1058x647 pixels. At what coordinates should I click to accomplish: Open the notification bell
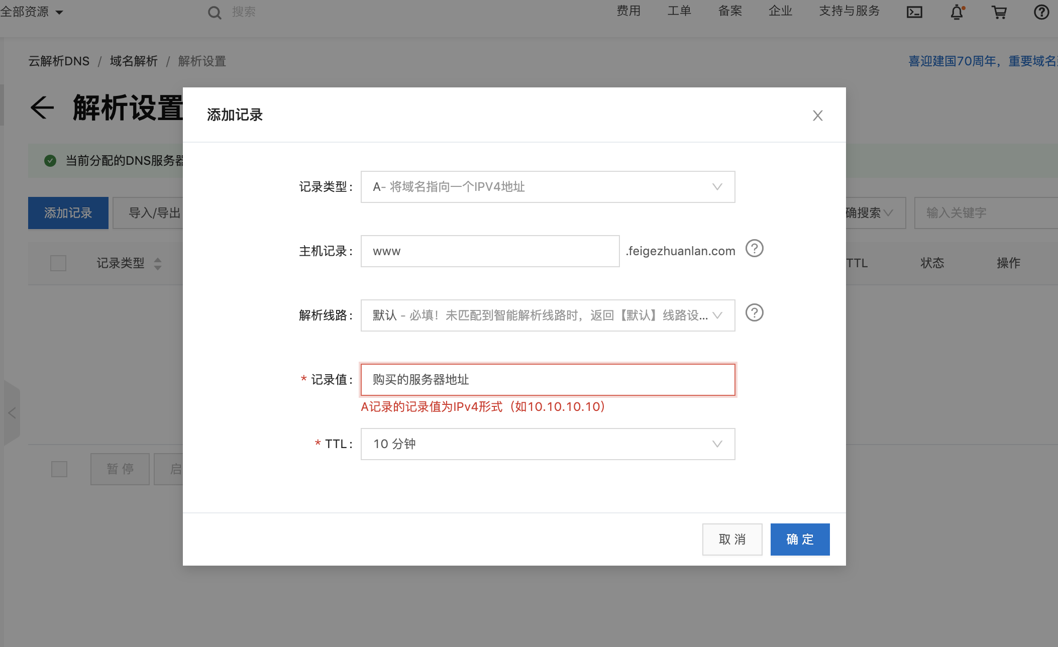(957, 12)
